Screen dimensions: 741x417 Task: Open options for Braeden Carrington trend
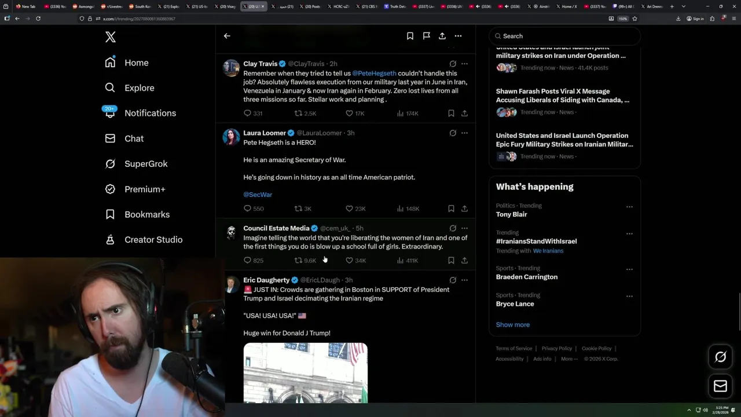pyautogui.click(x=629, y=269)
